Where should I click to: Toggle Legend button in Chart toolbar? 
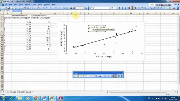[x=105, y=76]
